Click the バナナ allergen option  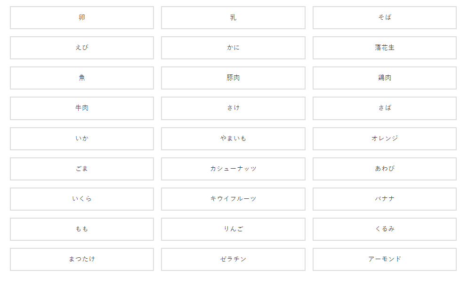384,199
